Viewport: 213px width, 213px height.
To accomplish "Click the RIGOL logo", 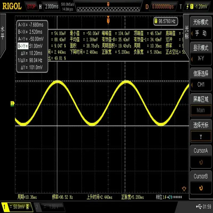I will 12,6.
